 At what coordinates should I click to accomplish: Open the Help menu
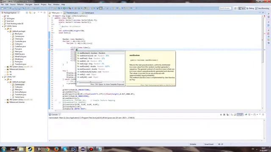point(63,5)
